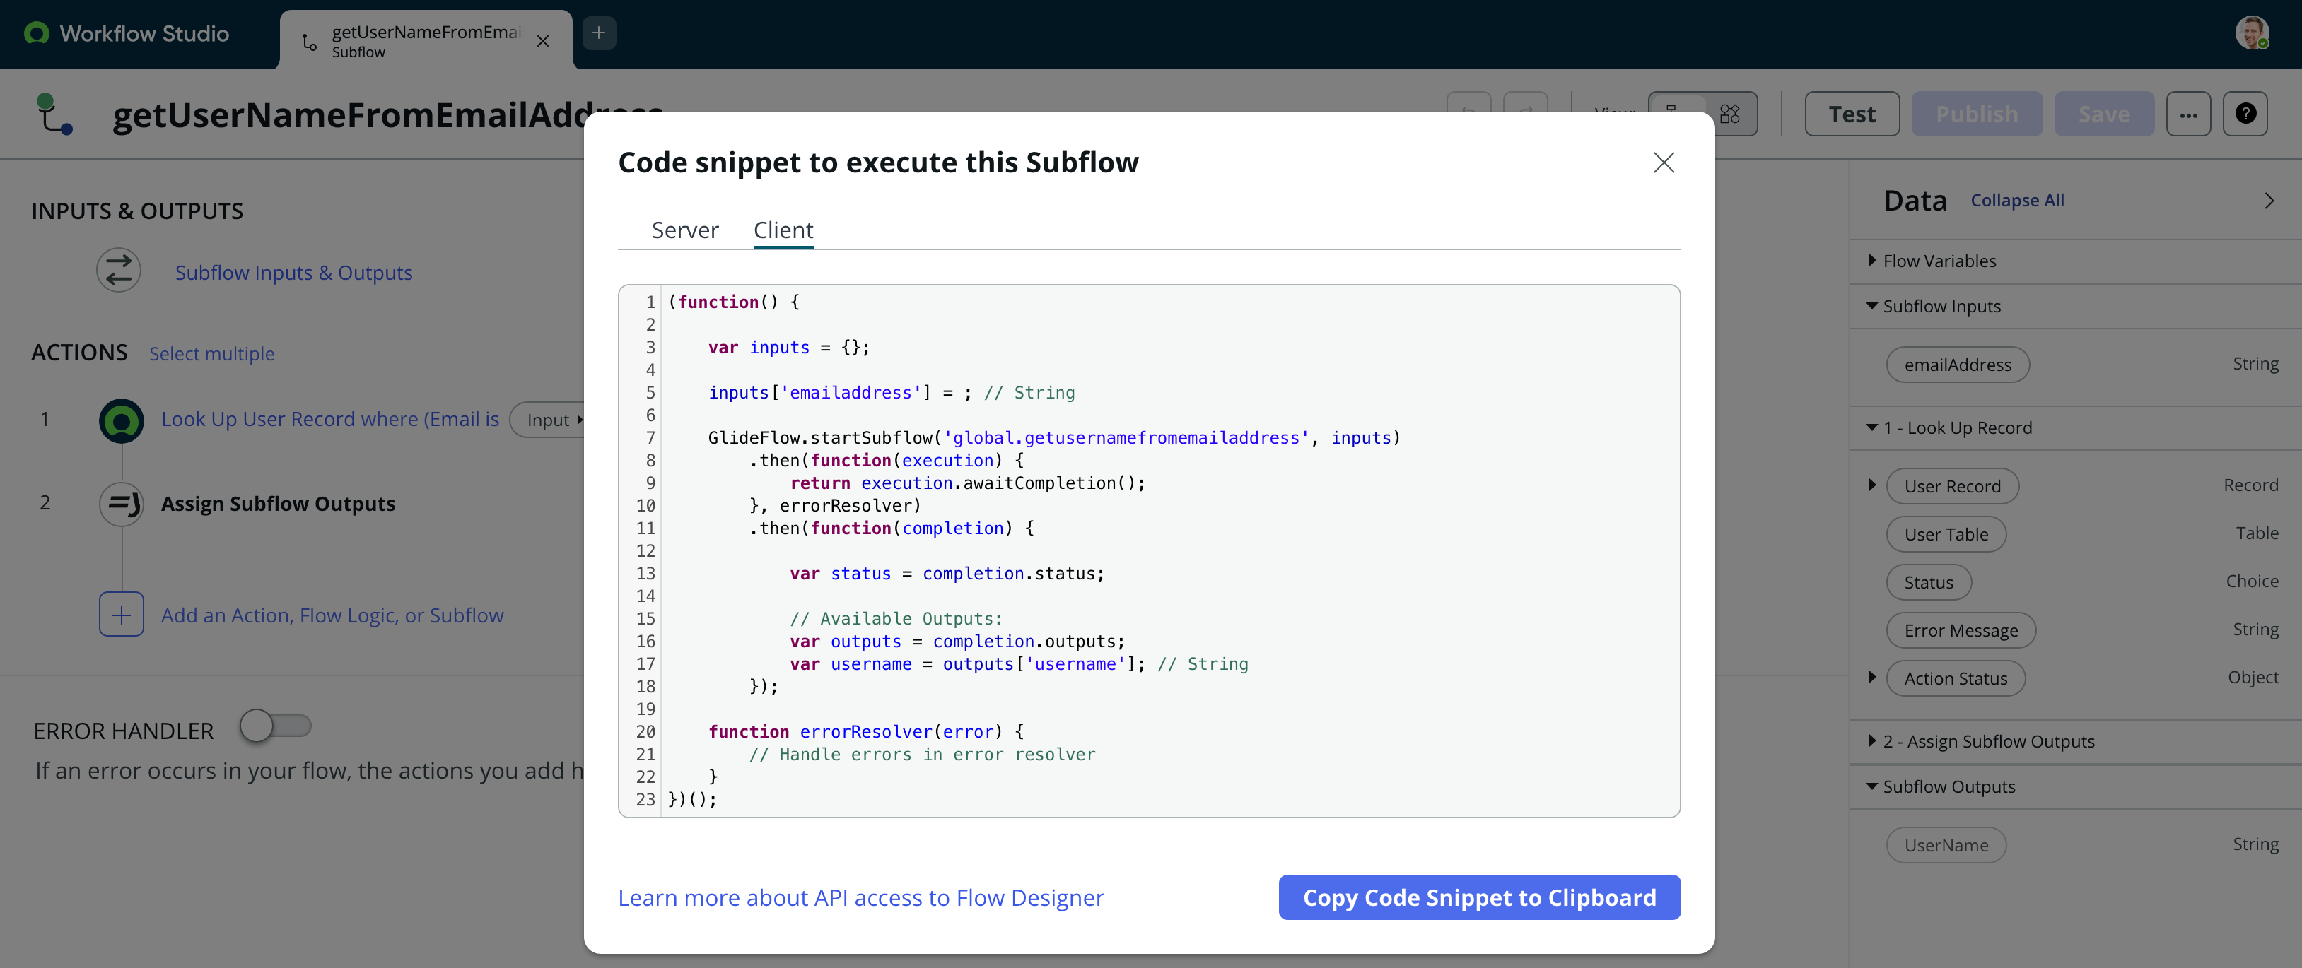2302x968 pixels.
Task: Open Learn more about API access link
Action: tap(860, 897)
